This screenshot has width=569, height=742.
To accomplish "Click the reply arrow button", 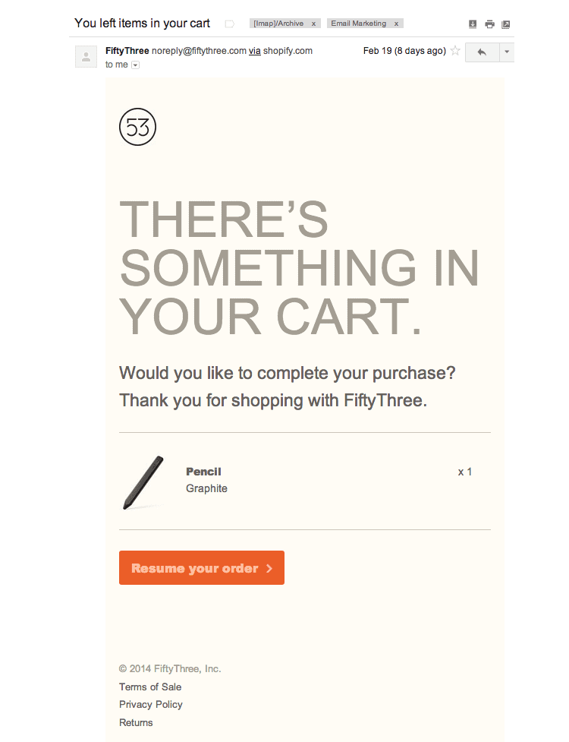I will [x=482, y=52].
